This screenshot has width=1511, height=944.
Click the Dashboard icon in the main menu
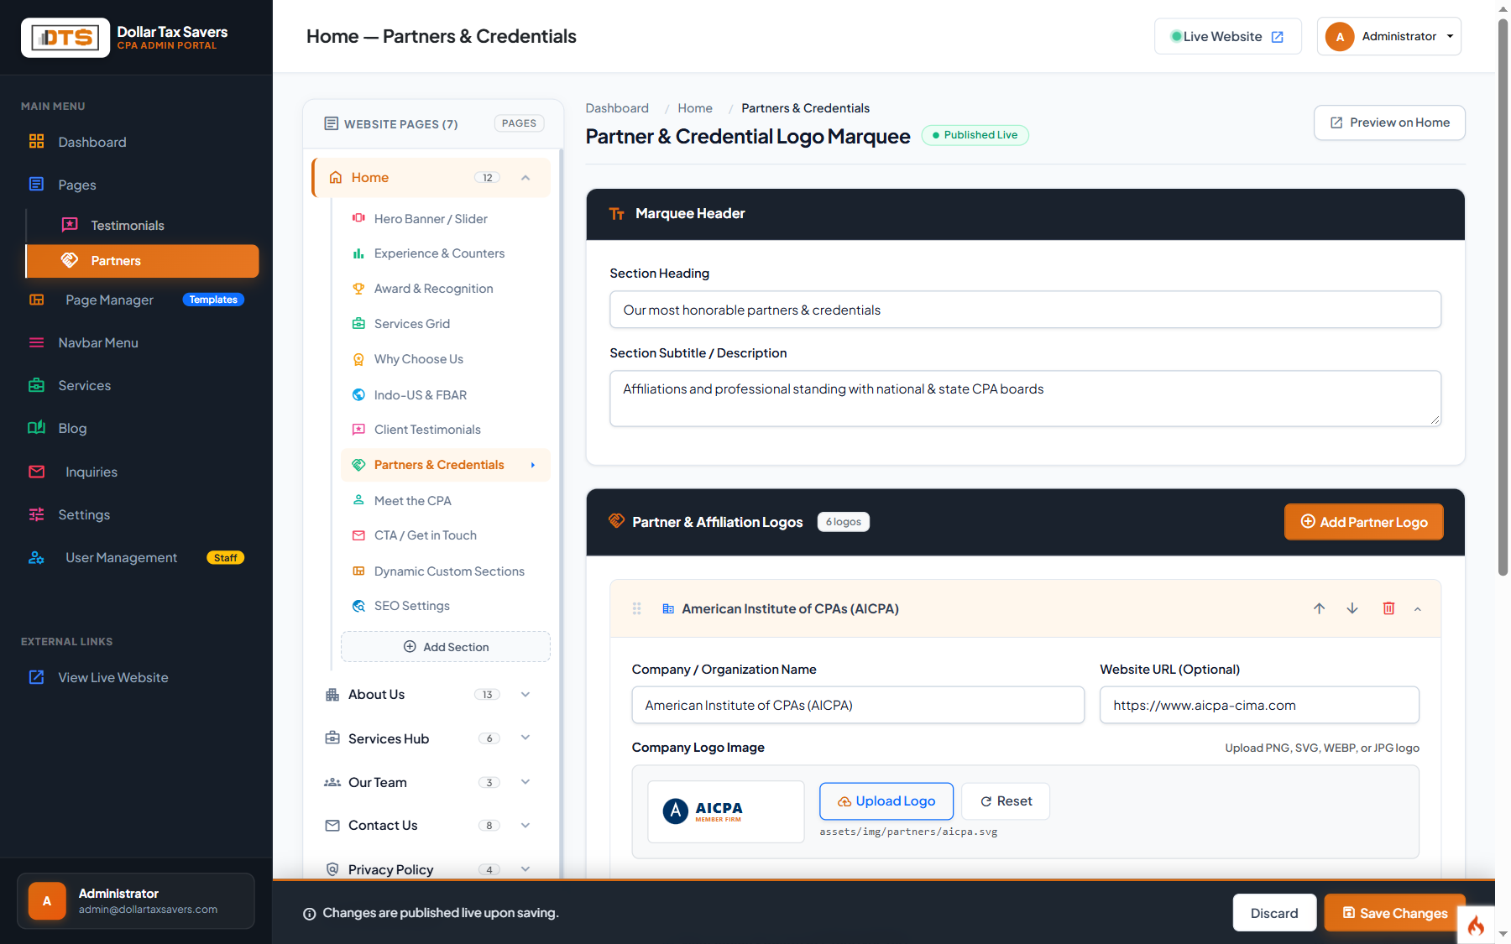point(36,142)
